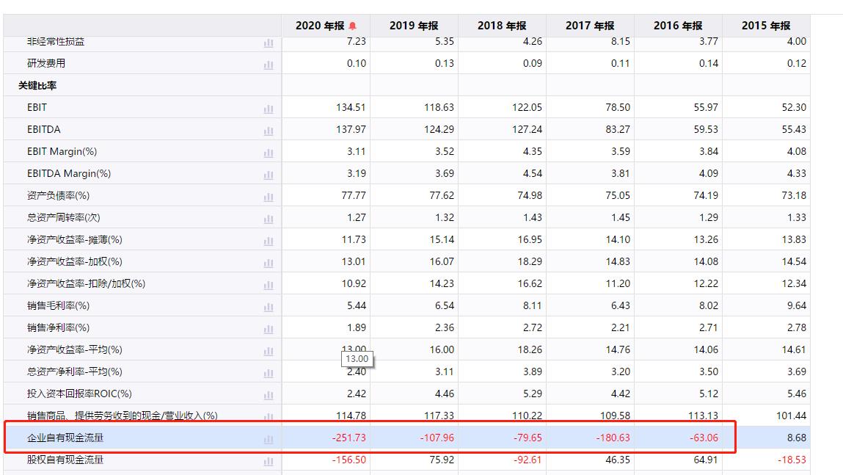
Task: Click the 2020 EBIT value 134.51
Action: pyautogui.click(x=351, y=107)
